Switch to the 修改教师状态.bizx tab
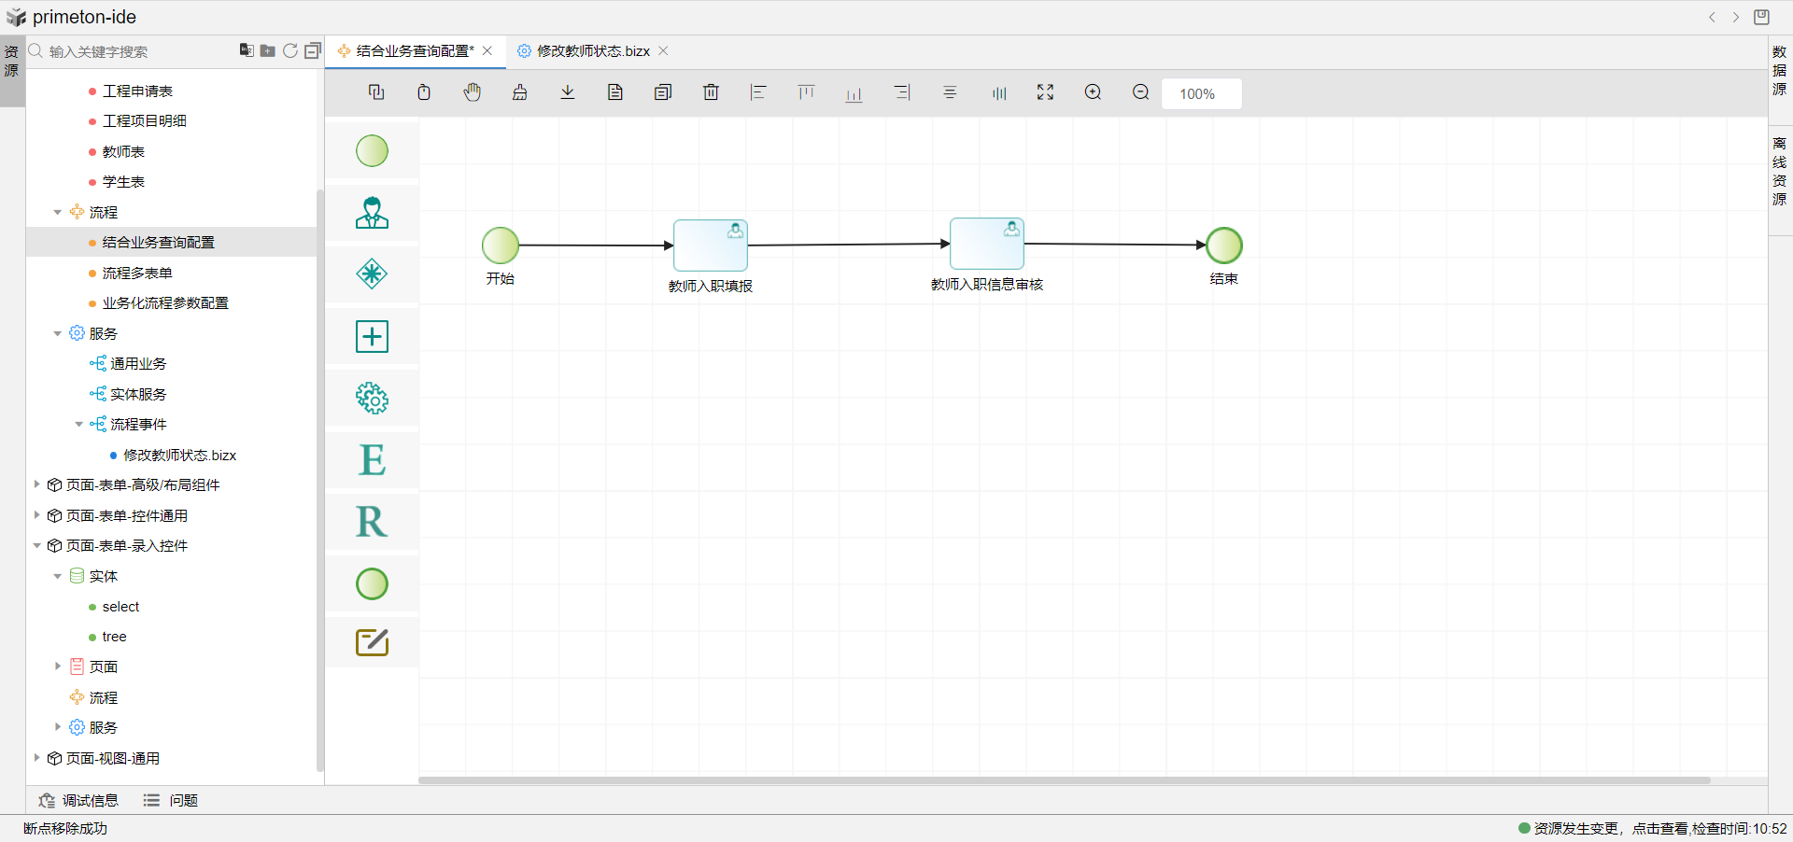This screenshot has width=1793, height=842. pyautogui.click(x=593, y=51)
